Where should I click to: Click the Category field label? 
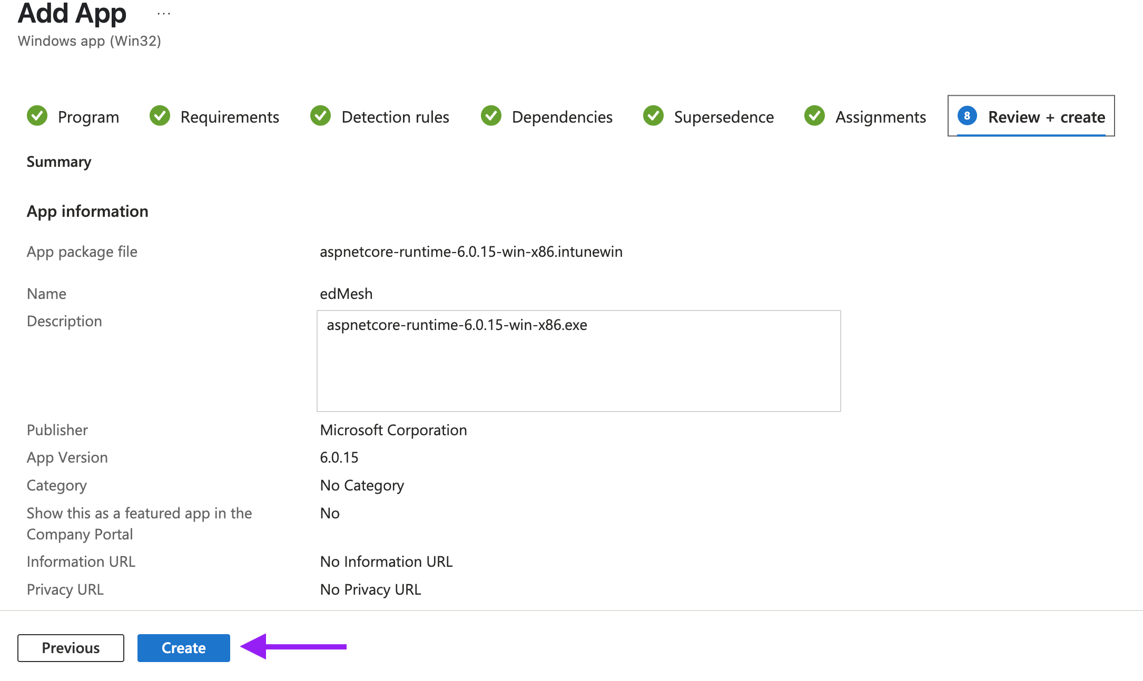click(x=57, y=485)
